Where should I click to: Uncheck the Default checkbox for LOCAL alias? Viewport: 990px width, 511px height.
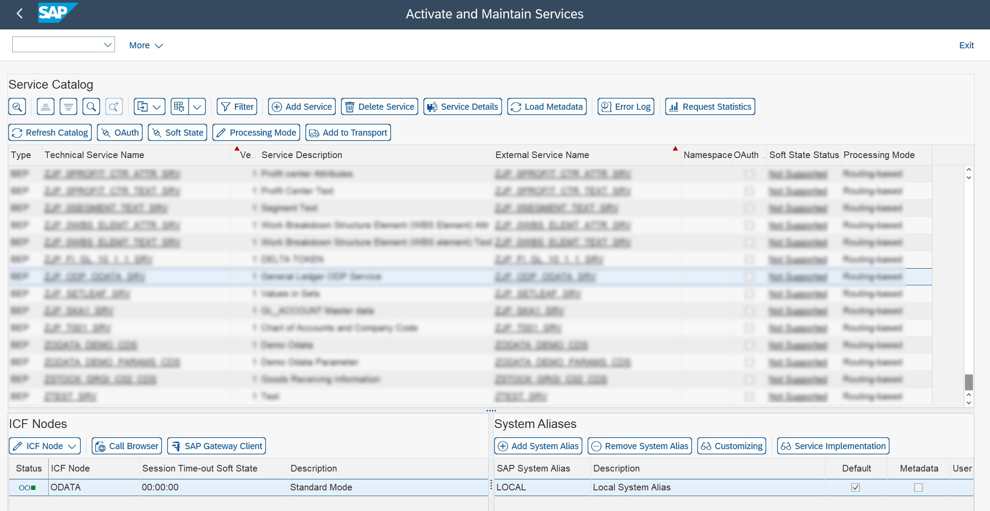point(855,487)
